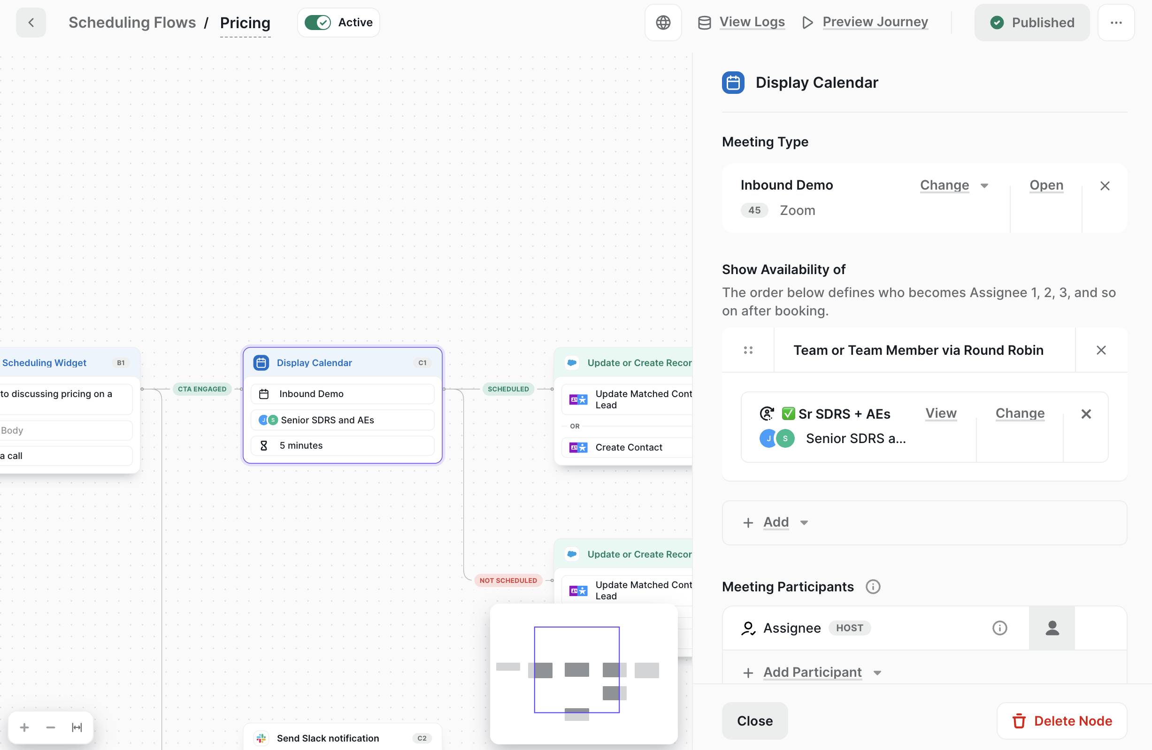Image resolution: width=1152 pixels, height=750 pixels.
Task: Open the three-dots more options menu
Action: pos(1116,23)
